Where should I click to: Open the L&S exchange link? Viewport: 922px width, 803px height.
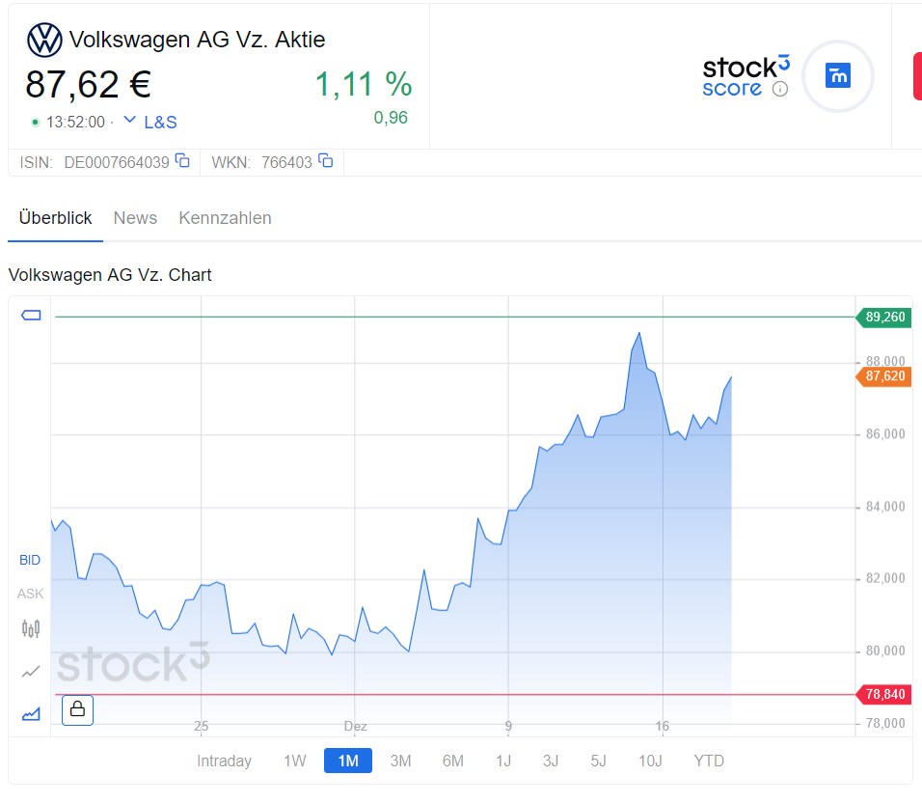160,123
